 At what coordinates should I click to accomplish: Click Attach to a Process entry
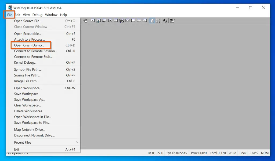[x=29, y=40]
